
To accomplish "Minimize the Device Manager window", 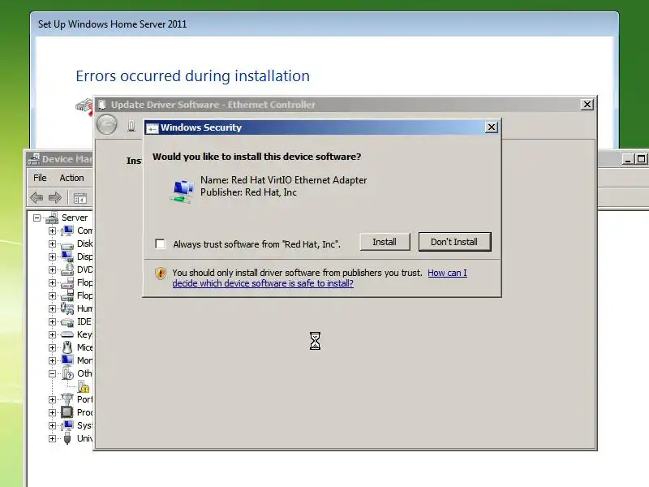I will coord(627,159).
